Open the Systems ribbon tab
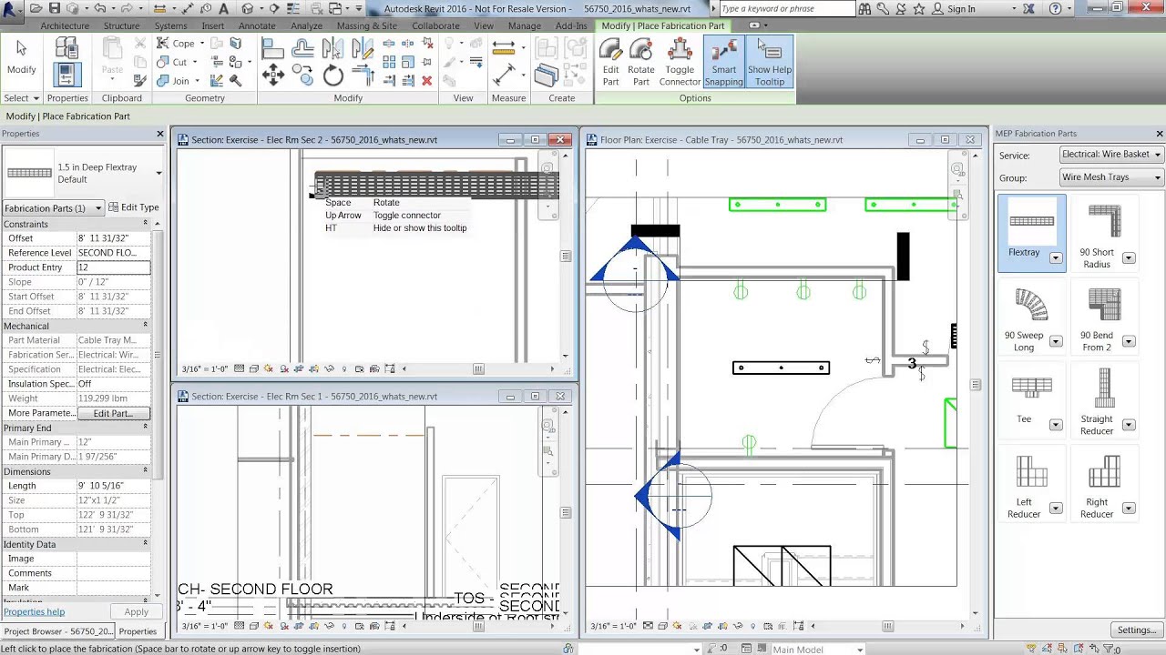This screenshot has height=655, width=1166. pyautogui.click(x=170, y=25)
